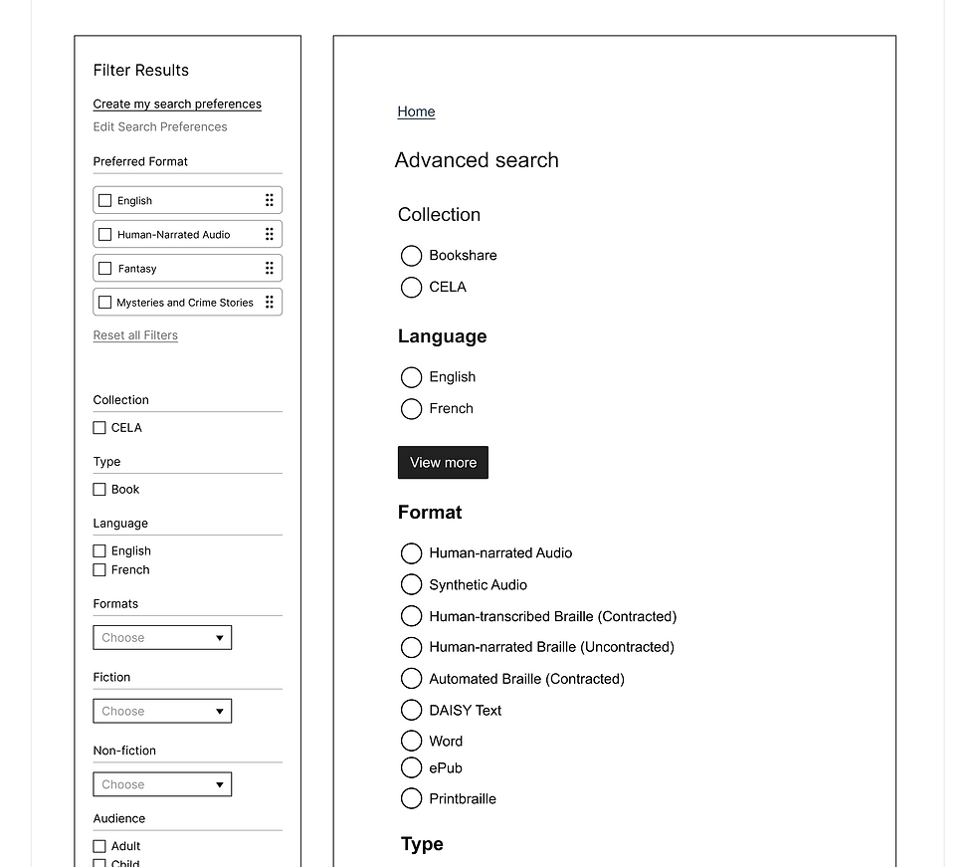Enable the French filter checkbox

pos(99,569)
